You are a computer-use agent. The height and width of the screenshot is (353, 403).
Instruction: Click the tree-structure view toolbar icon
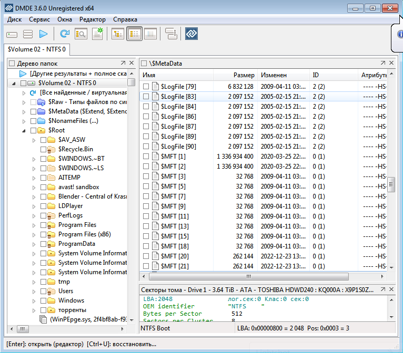pyautogui.click(x=118, y=34)
